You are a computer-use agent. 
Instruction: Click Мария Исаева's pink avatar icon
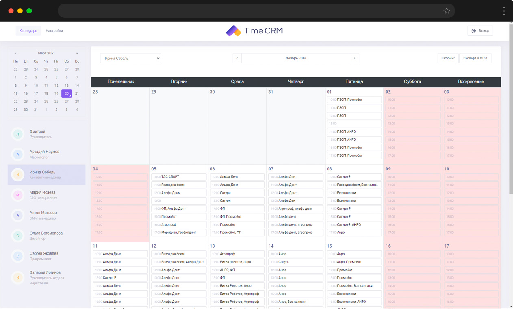coord(18,195)
